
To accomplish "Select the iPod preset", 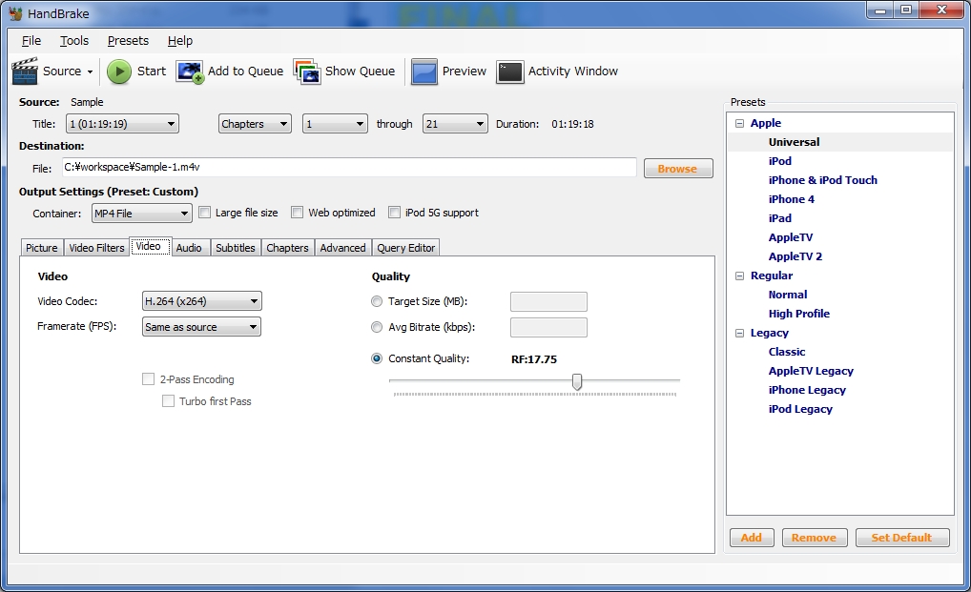I will [x=779, y=161].
